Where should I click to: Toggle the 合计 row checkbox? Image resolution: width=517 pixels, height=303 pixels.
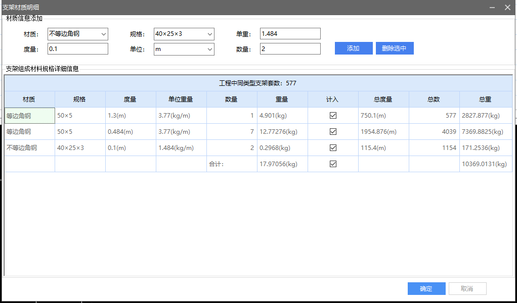333,164
